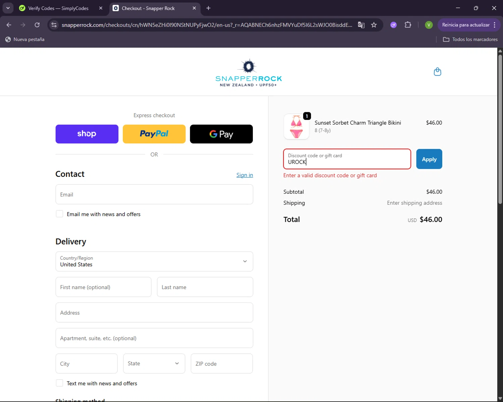Click 'Enter a valid discount code' error text
This screenshot has width=503, height=402.
click(x=330, y=175)
